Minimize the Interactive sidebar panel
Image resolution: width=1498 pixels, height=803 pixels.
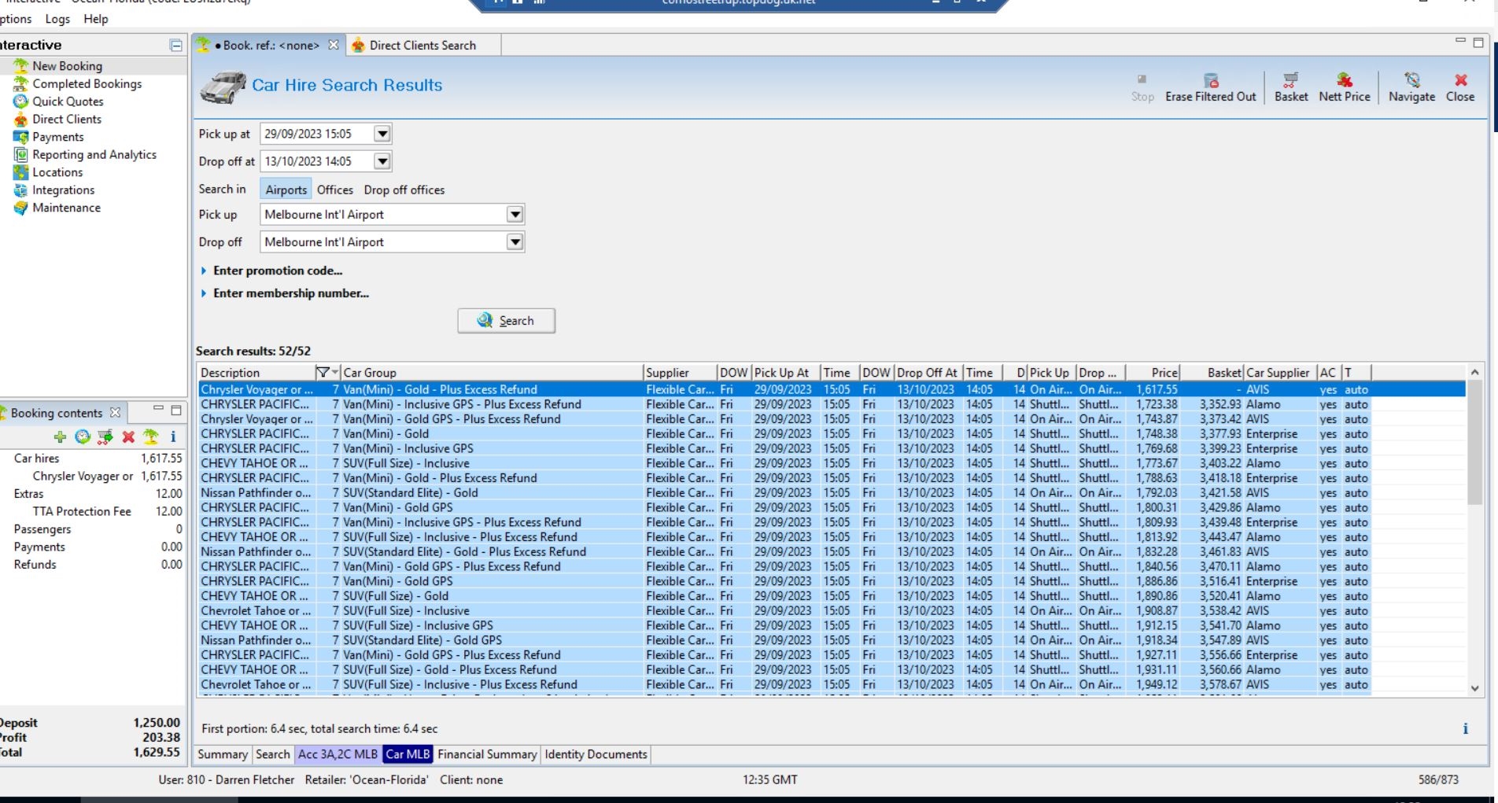175,46
